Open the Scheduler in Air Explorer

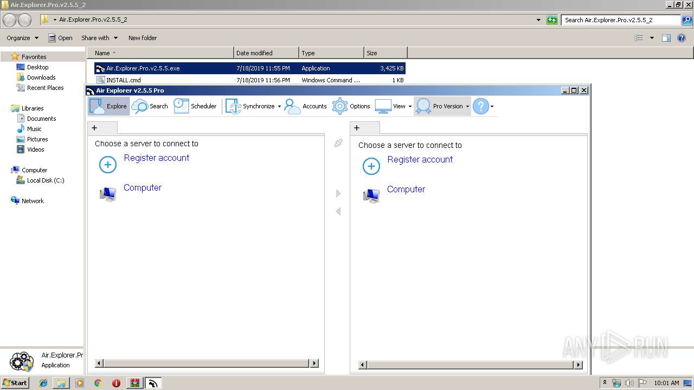(x=195, y=106)
